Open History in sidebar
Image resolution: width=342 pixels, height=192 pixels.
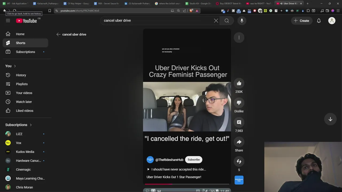pos(25,75)
